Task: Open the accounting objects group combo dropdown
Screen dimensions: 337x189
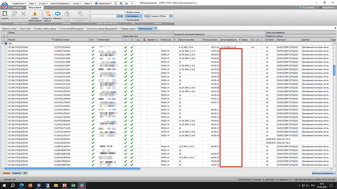Action: (x=118, y=16)
